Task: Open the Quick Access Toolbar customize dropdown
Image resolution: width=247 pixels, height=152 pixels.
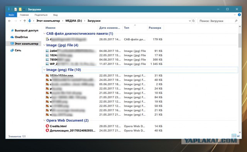Action: [24, 9]
